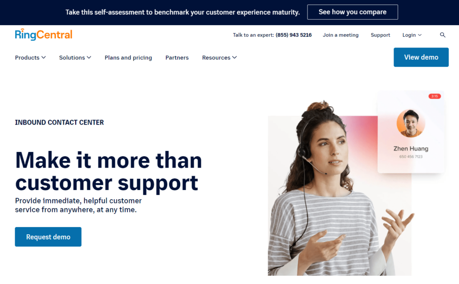Open the search magnifier icon
This screenshot has height=284, width=459.
tap(442, 35)
